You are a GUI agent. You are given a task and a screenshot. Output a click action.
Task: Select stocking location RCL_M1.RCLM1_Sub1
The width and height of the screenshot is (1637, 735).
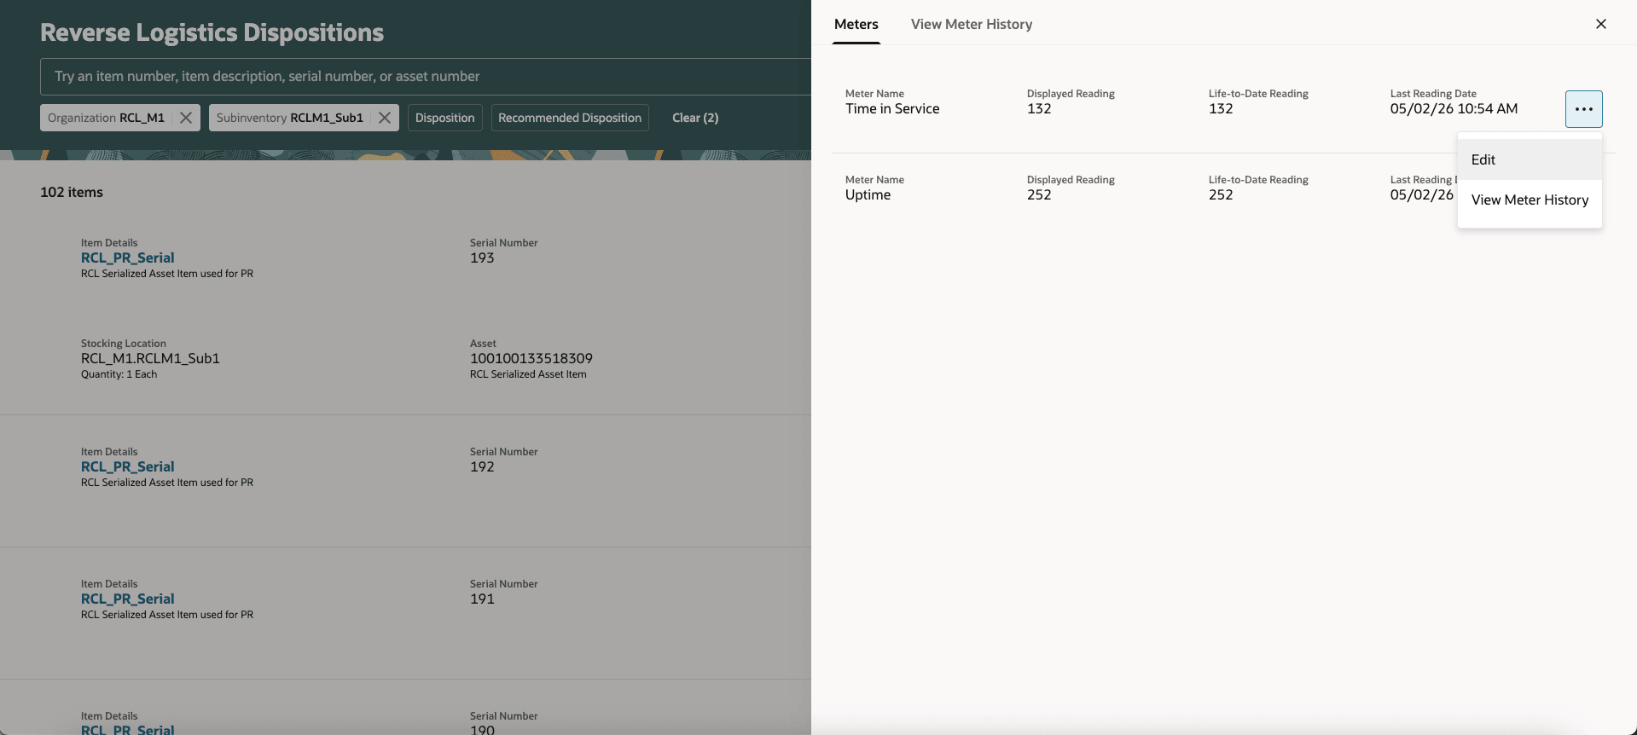pyautogui.click(x=150, y=358)
